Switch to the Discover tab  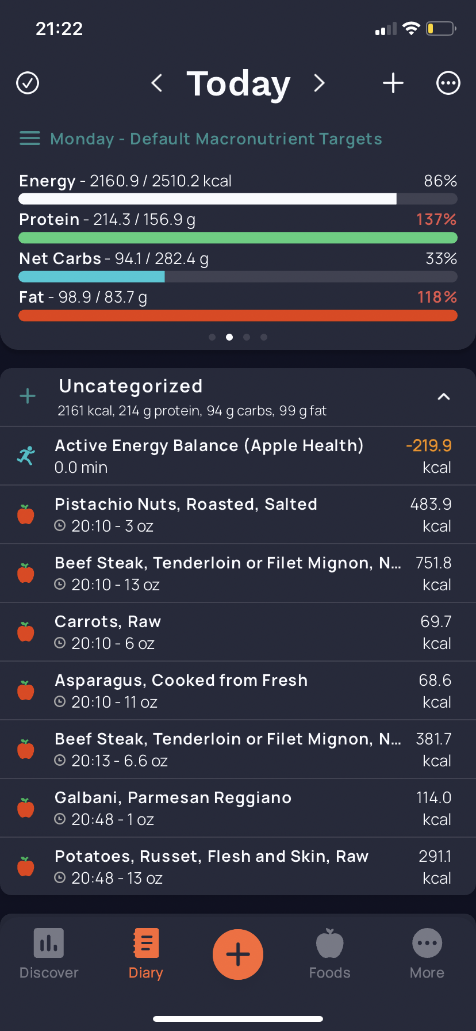click(49, 954)
